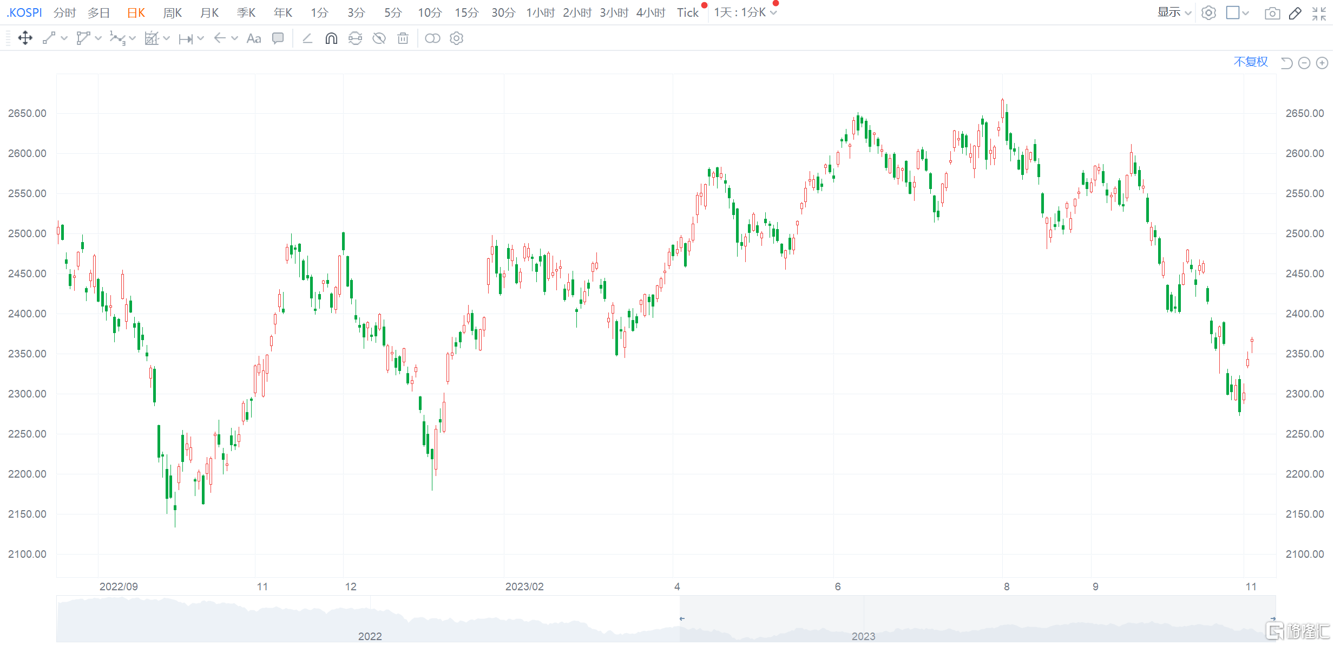Choose the 15分 interval

click(x=466, y=12)
